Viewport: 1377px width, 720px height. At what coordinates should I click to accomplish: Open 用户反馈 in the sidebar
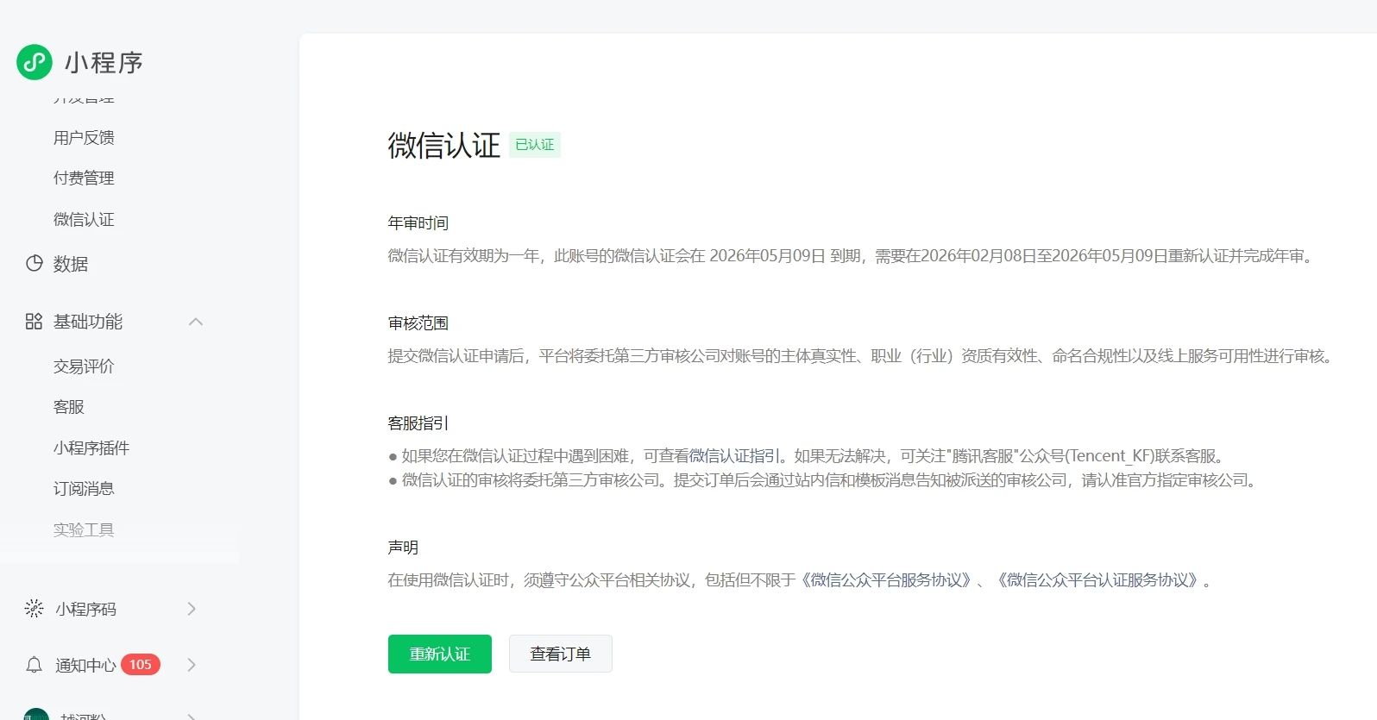pos(84,137)
